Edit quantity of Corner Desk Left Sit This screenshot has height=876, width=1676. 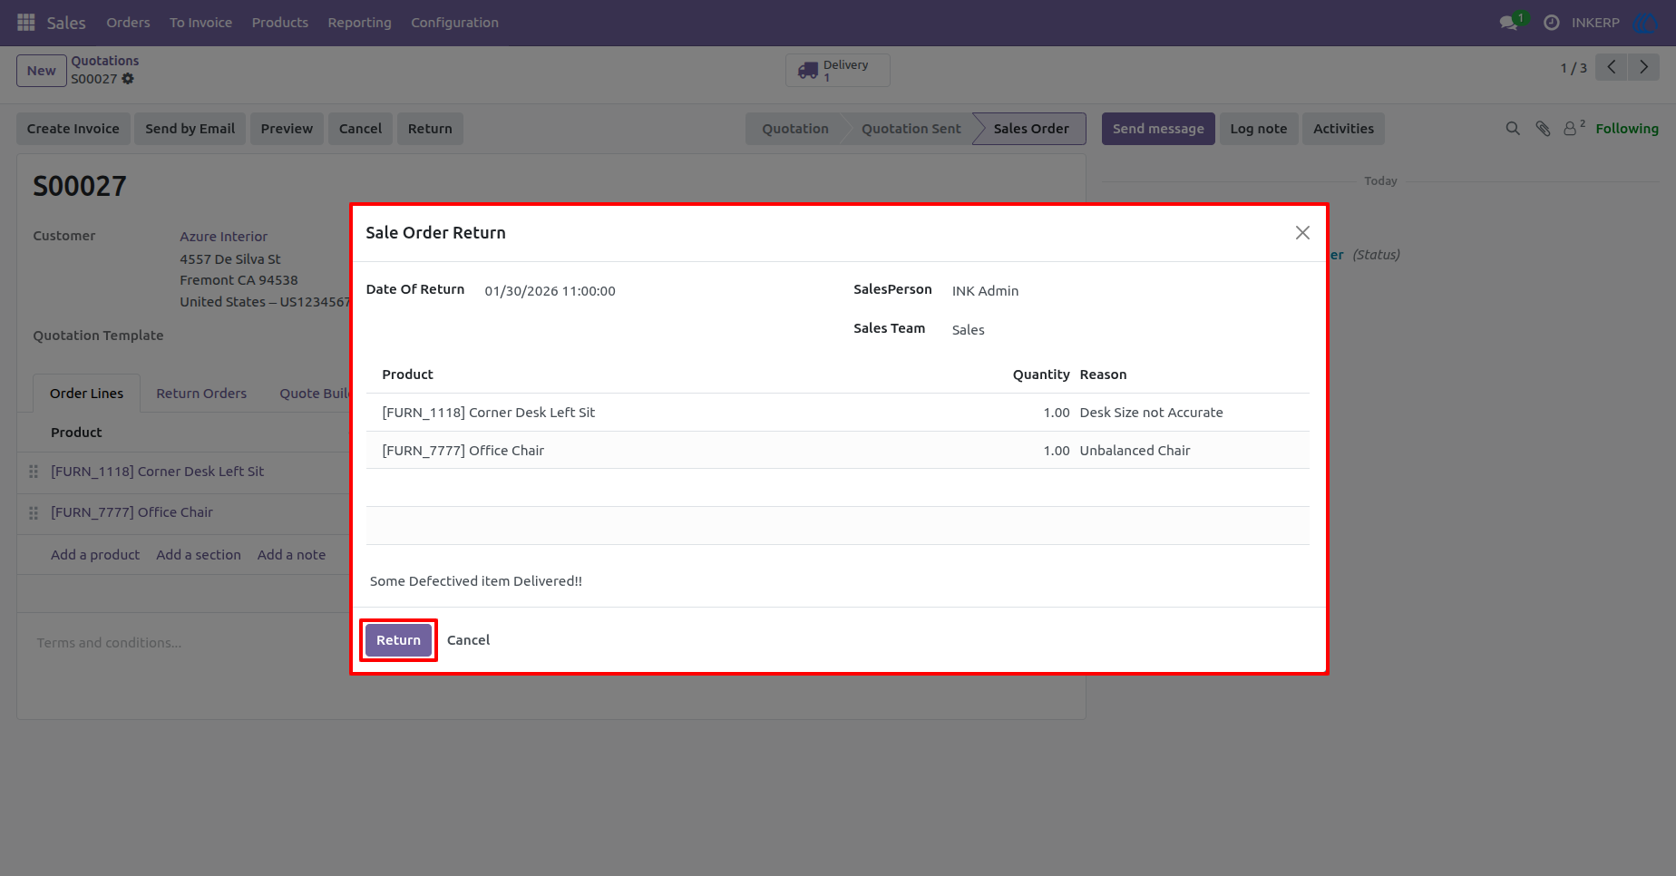[1056, 413]
